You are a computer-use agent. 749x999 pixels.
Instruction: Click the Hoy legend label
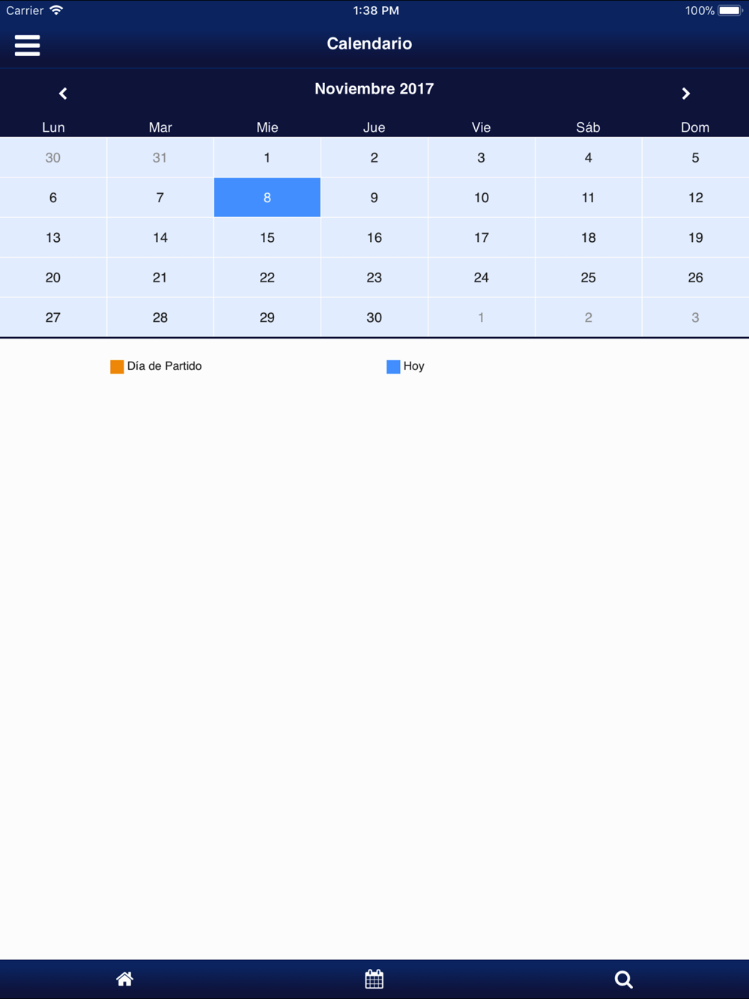coord(413,366)
